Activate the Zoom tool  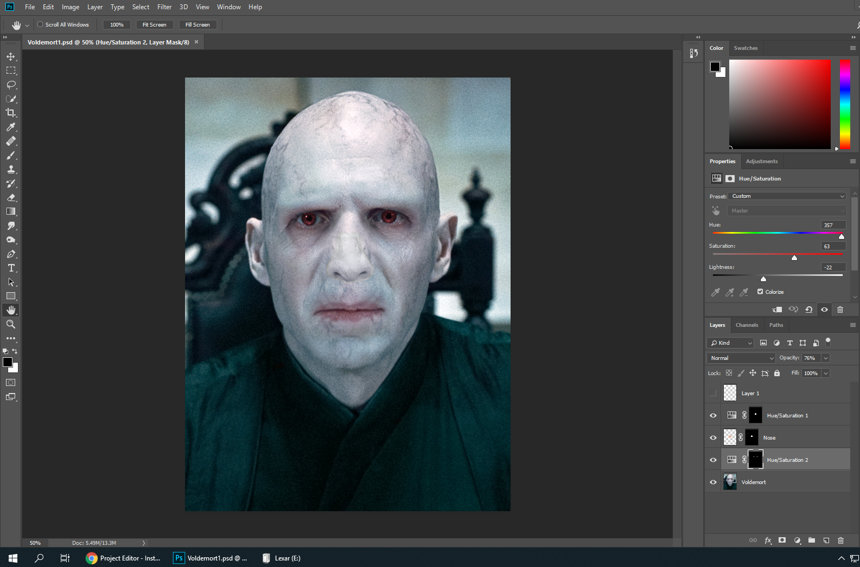[11, 324]
